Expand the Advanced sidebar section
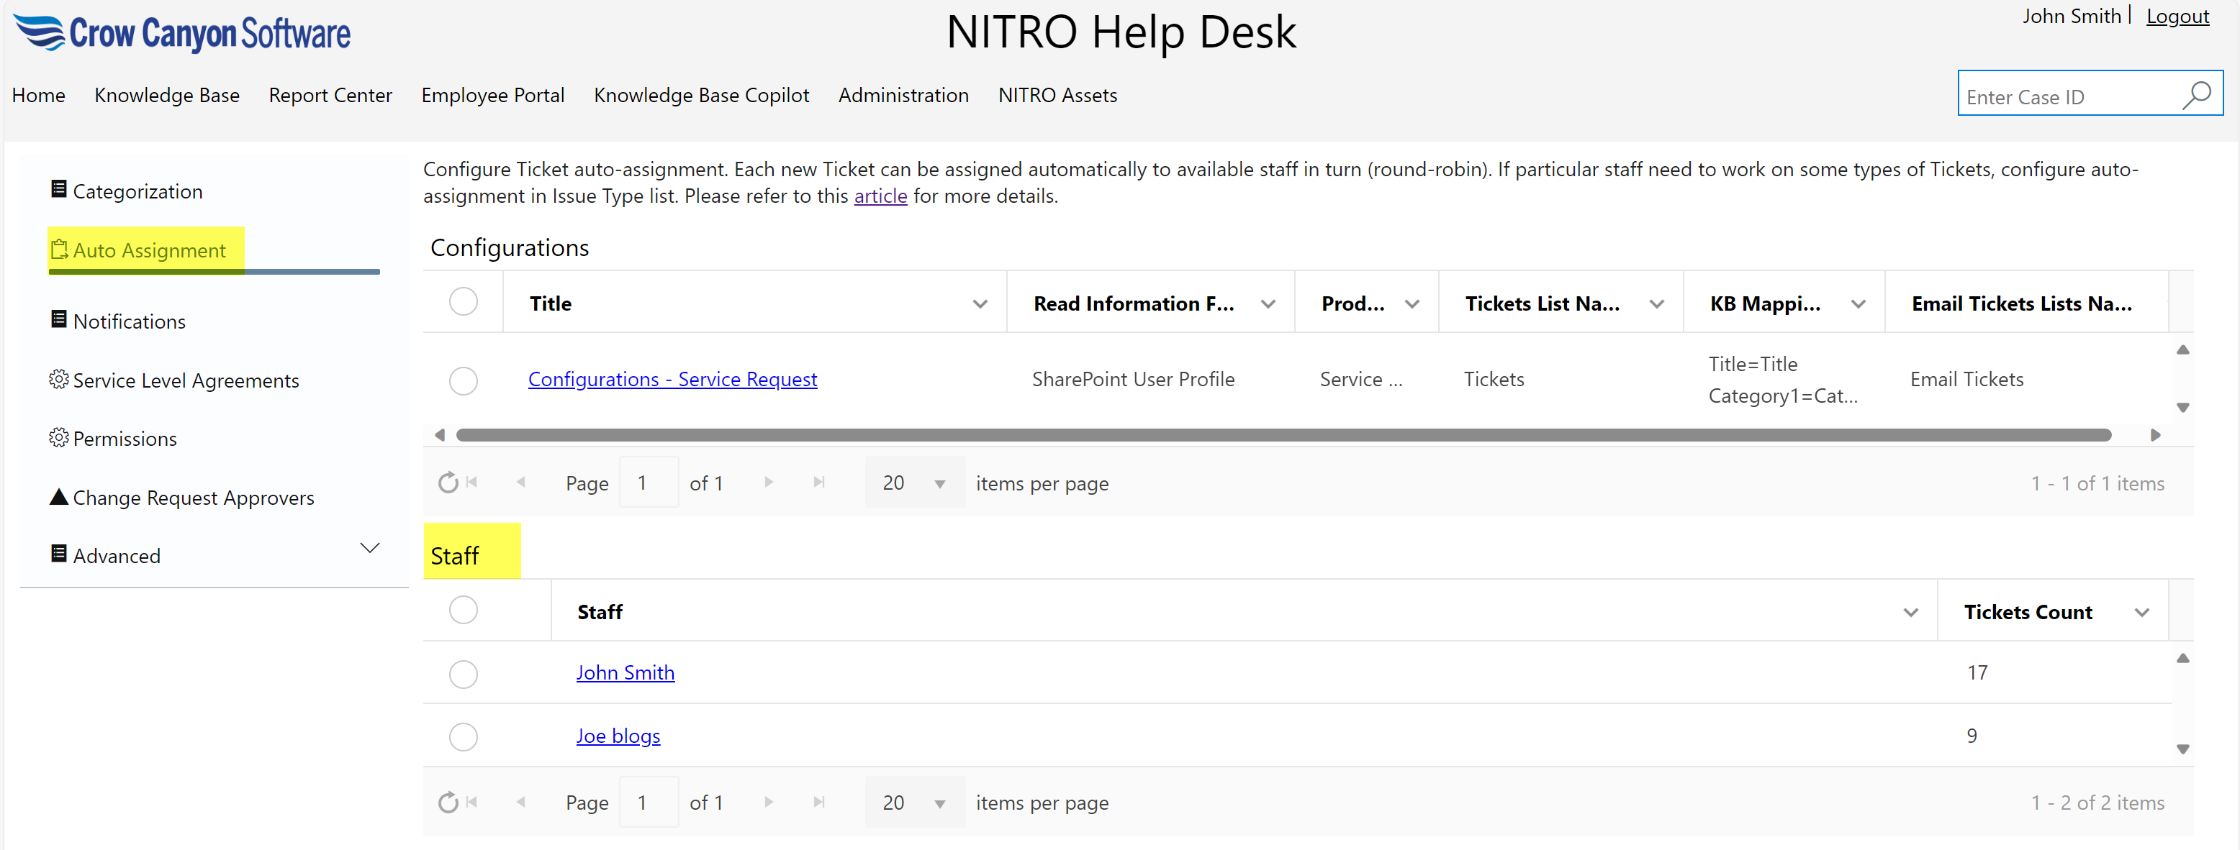Image resolution: width=2240 pixels, height=850 pixels. tap(371, 549)
